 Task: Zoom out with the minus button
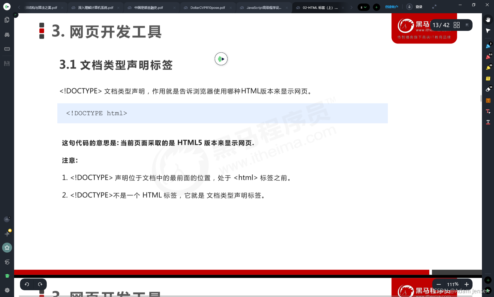(x=439, y=284)
